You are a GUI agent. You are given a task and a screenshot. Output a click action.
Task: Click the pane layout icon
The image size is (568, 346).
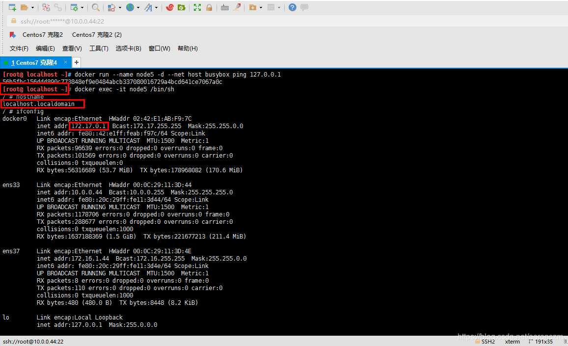[271, 7]
